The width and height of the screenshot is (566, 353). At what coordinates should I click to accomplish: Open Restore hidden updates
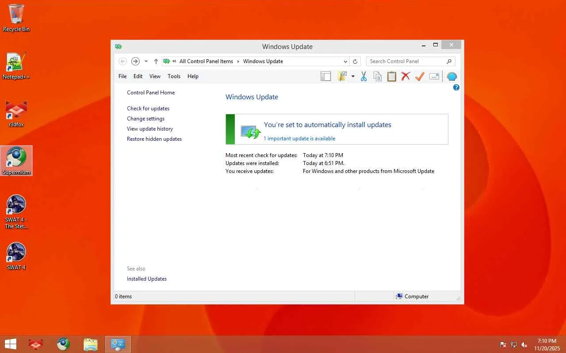(154, 139)
